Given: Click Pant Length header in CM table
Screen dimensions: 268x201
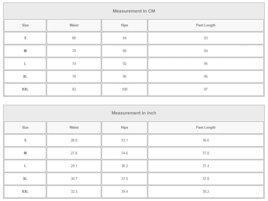Looking at the screenshot, I should (x=206, y=25).
